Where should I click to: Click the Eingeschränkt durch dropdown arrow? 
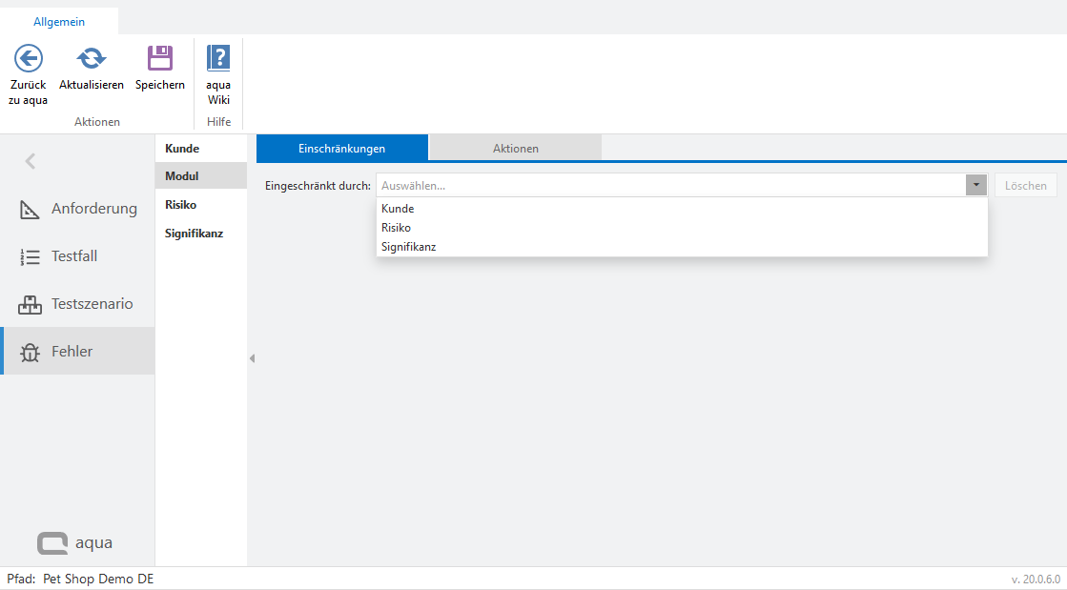[975, 186]
